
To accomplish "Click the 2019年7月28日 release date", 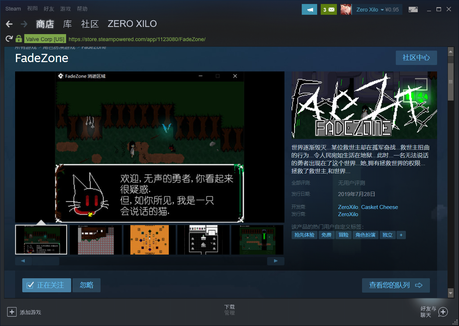I will [357, 194].
